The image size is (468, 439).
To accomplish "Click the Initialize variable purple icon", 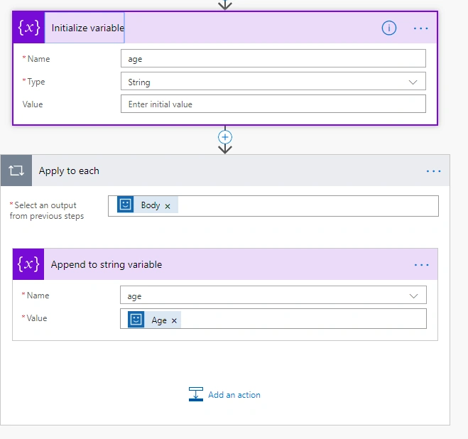I will [28, 28].
